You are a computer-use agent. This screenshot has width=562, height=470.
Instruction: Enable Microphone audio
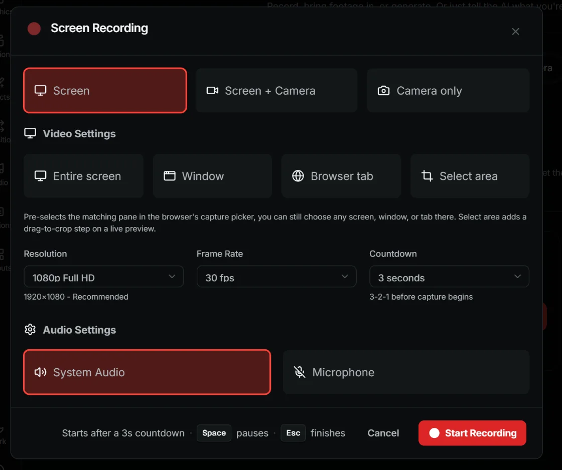click(x=406, y=372)
